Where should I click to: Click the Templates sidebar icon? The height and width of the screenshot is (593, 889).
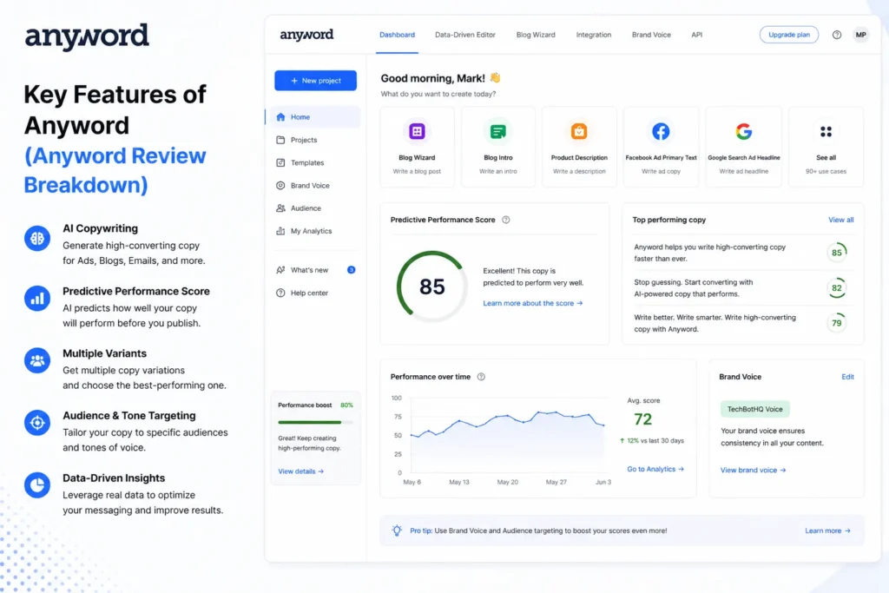point(280,162)
